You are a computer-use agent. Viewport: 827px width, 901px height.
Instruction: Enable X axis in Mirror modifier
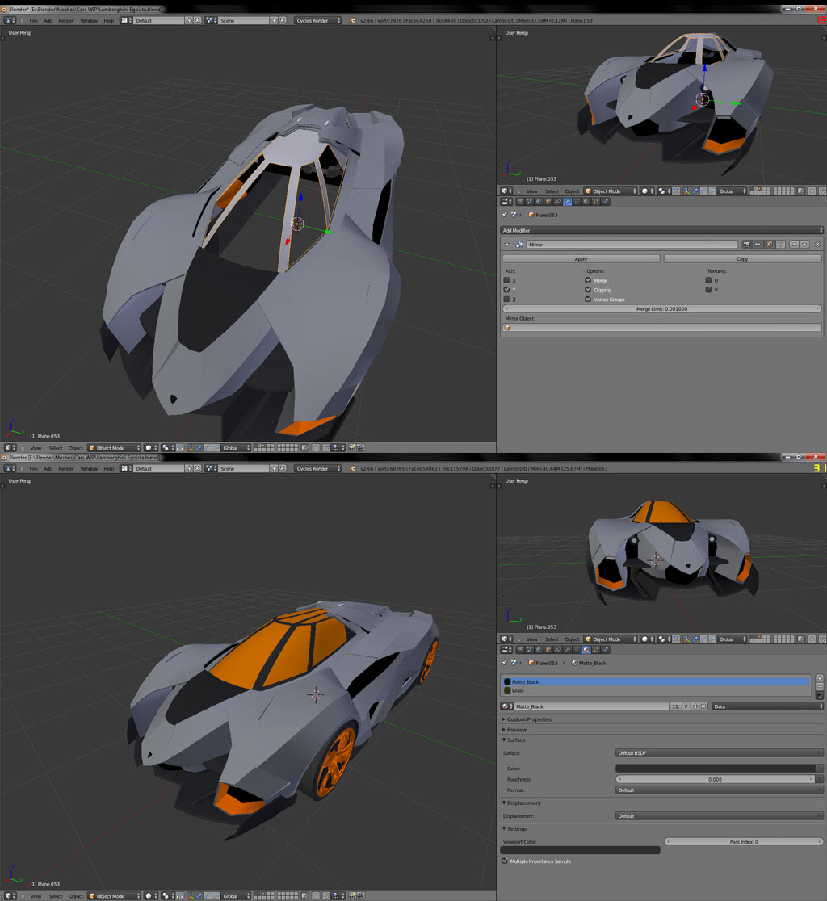[507, 280]
